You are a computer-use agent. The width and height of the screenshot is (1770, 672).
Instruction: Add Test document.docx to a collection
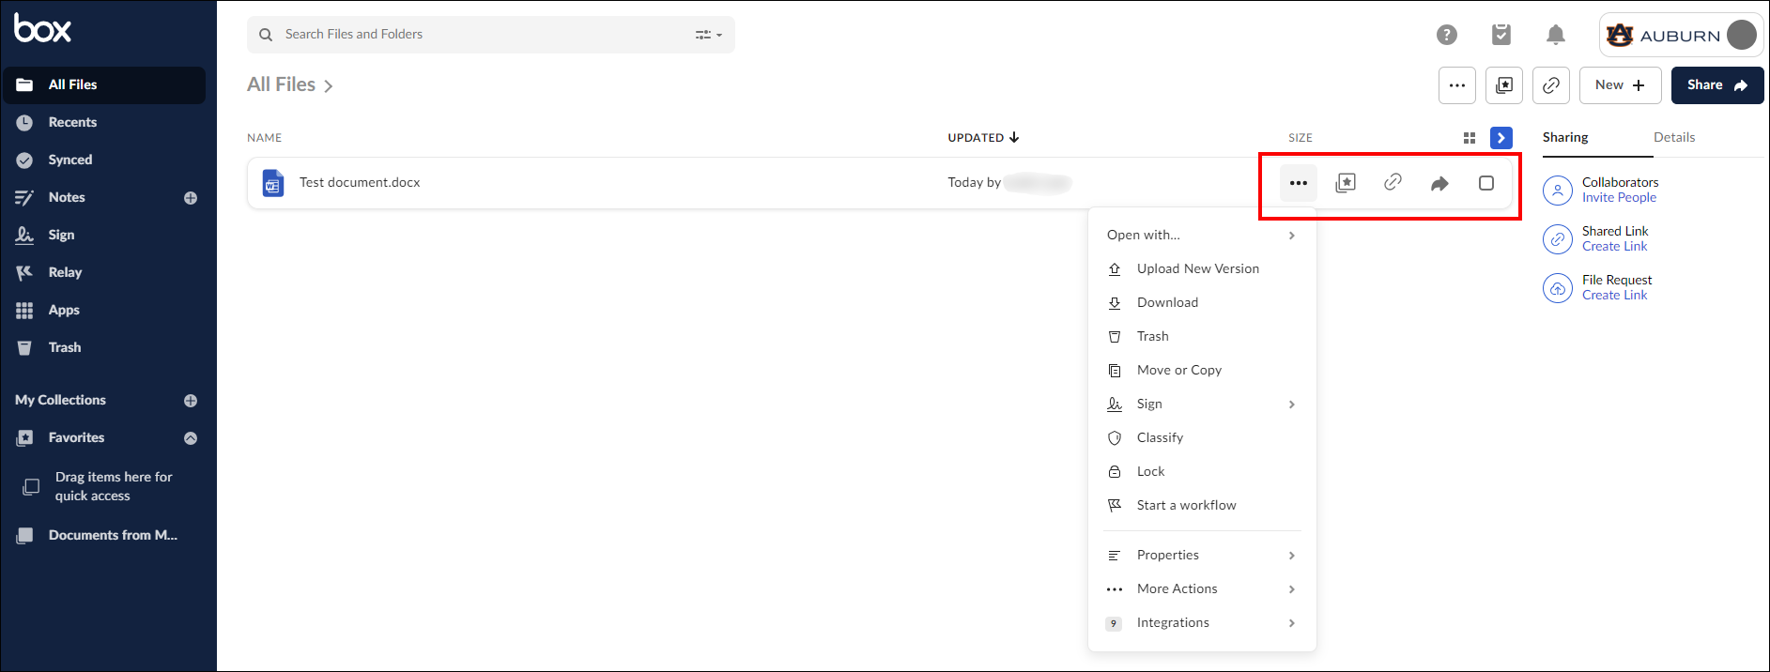1346,183
